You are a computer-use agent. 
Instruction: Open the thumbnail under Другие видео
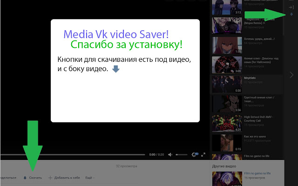[227, 179]
